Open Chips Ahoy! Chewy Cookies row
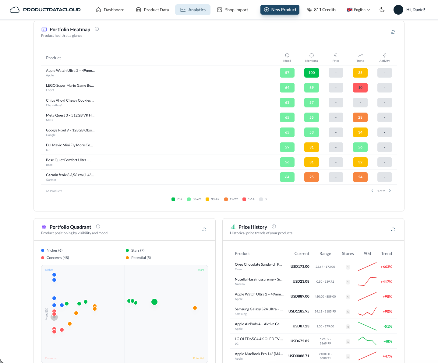This screenshot has height=363, width=438. (x=219, y=103)
